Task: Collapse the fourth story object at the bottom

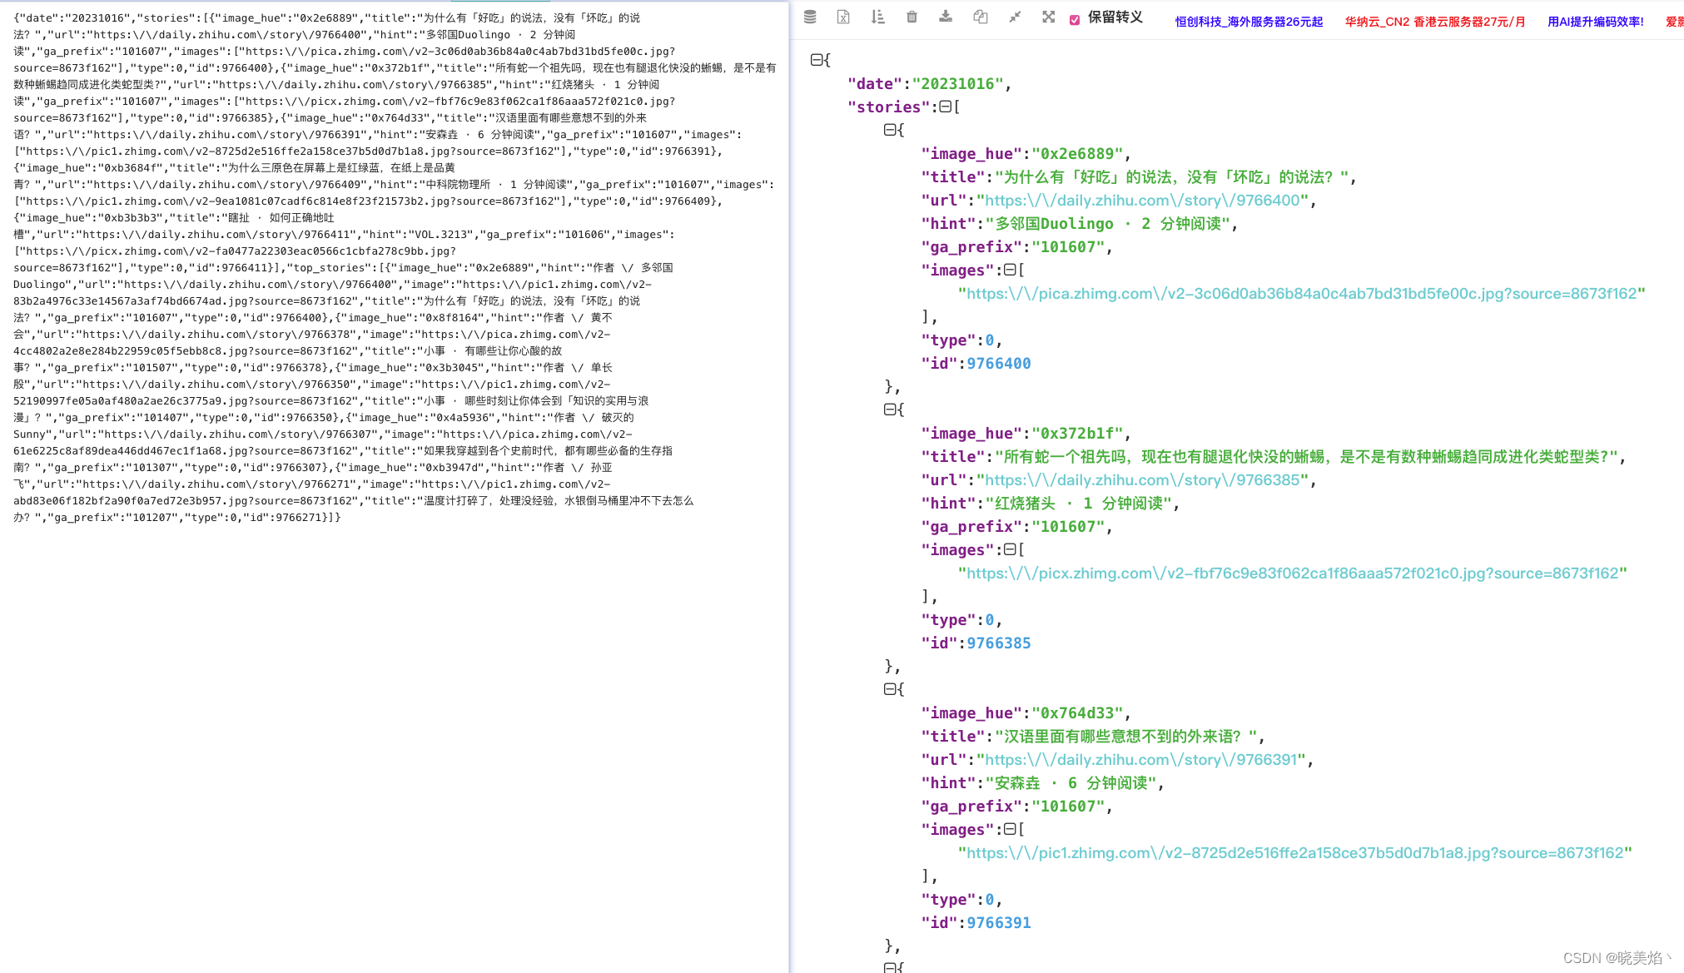Action: [889, 967]
